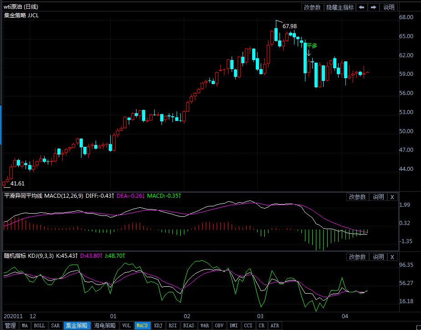Image resolution: width=421 pixels, height=330 pixels.
Task: Select the W&R indicator tab
Action: tap(204, 325)
